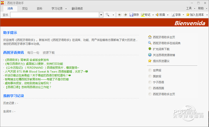The height and width of the screenshot is (127, 209).
Task: Click magnifier icon beside 西班牙语助手在线词典
Action: 150,43
